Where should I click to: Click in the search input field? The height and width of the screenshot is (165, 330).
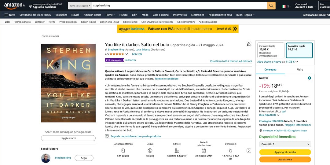click(180, 6)
